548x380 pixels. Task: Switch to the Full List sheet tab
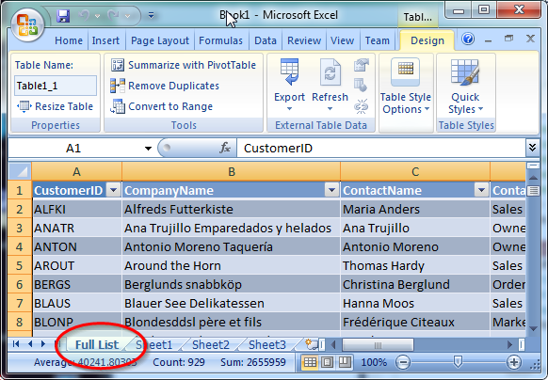97,344
